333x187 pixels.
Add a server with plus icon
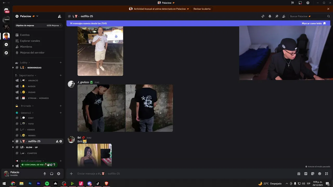click(x=6, y=44)
